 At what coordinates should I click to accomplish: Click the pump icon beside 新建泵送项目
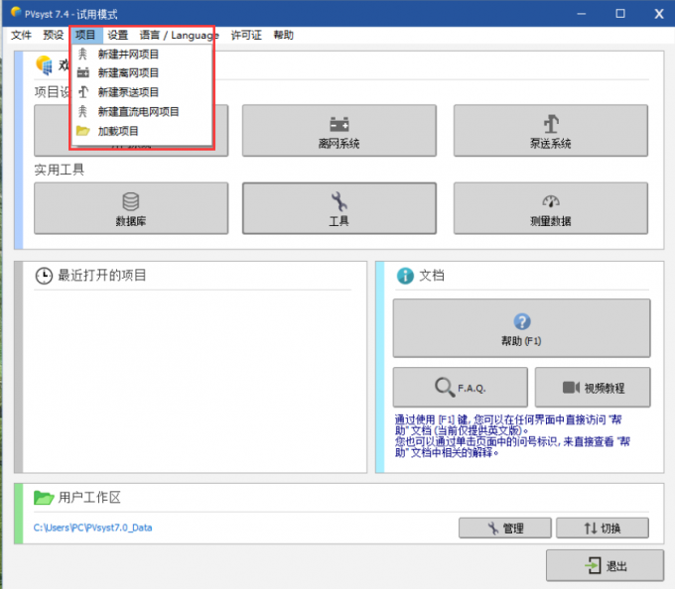(83, 91)
